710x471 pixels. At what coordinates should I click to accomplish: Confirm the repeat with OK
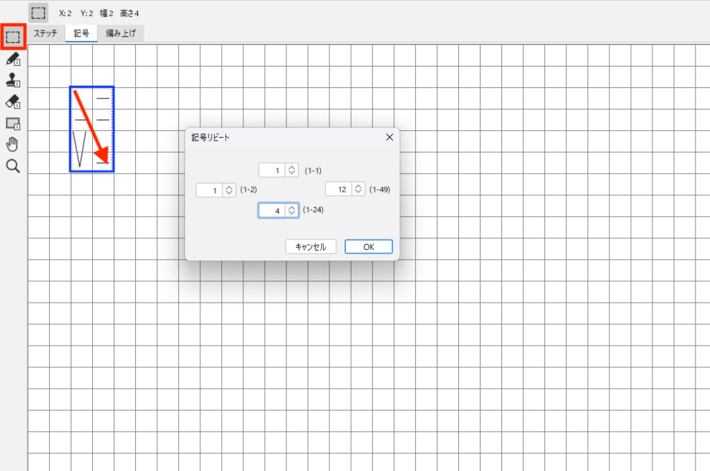point(369,247)
